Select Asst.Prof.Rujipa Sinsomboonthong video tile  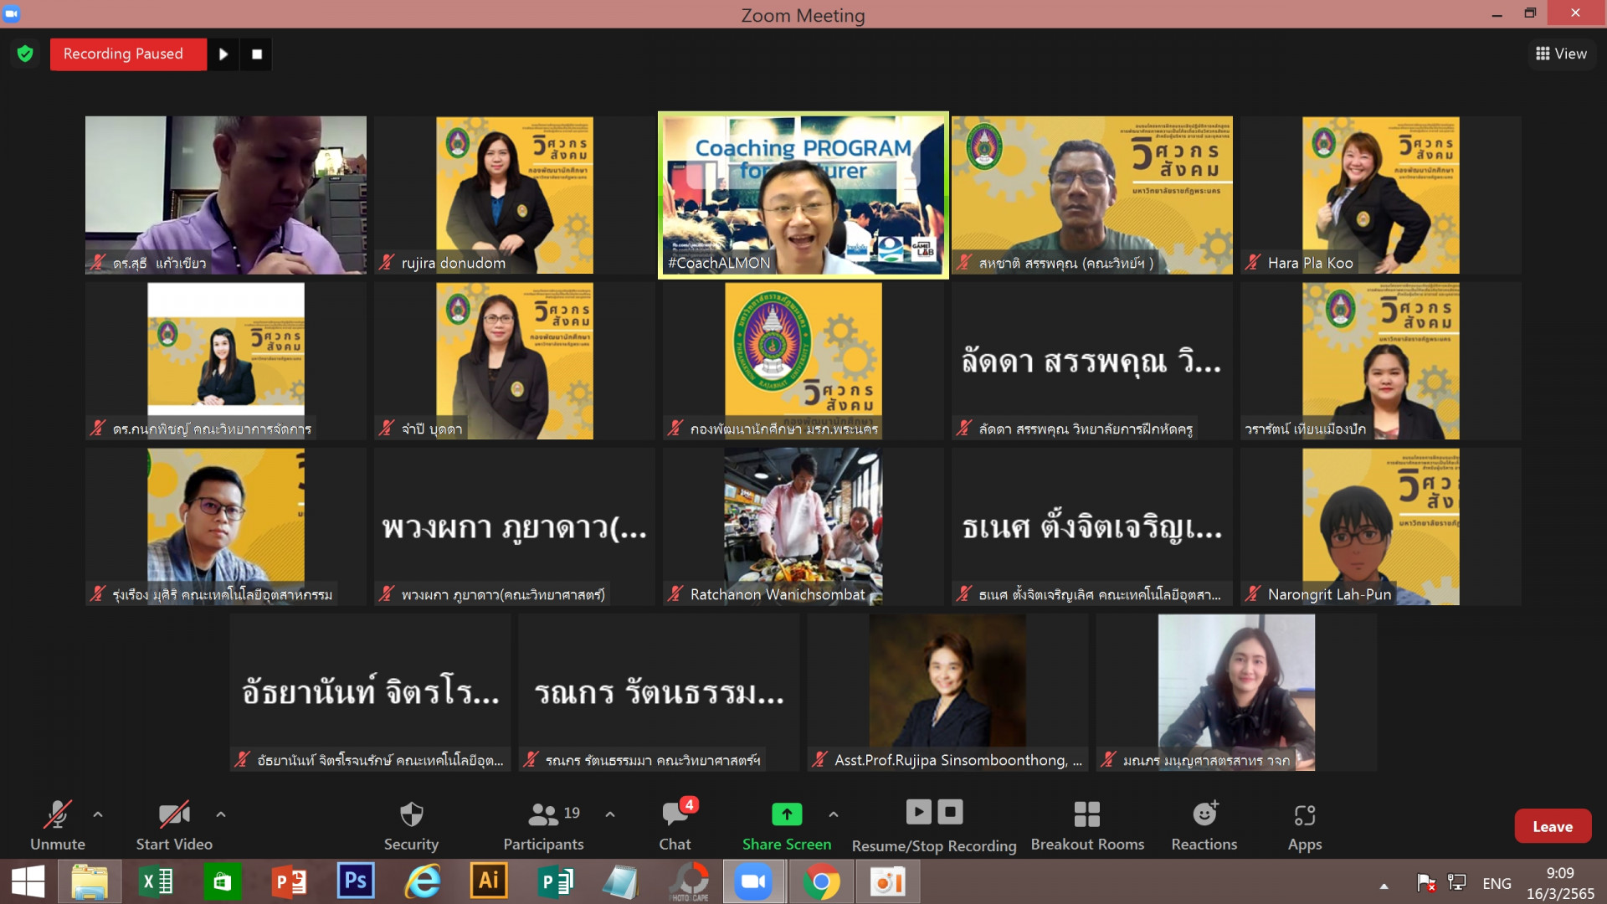[947, 692]
